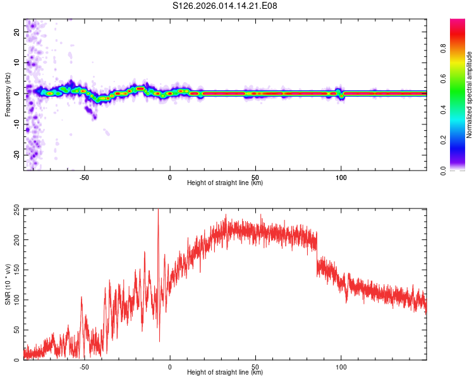Click the spectrogram blip at 100 km
The height and width of the screenshot is (379, 474).
(340, 93)
